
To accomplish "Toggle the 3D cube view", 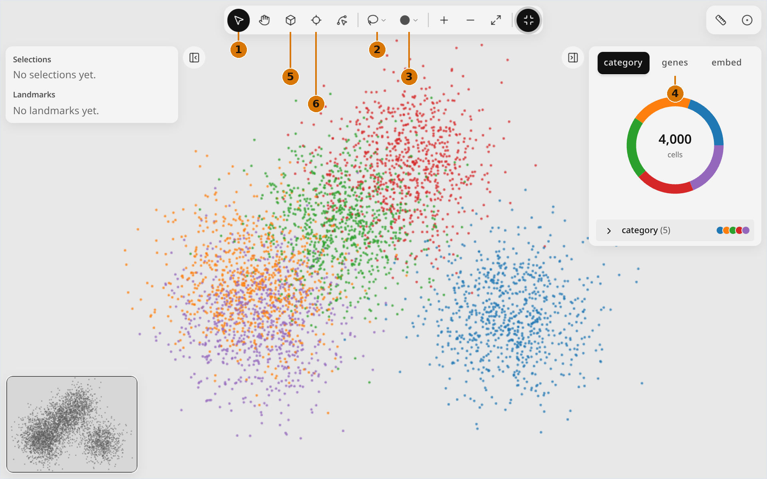I will pos(290,20).
